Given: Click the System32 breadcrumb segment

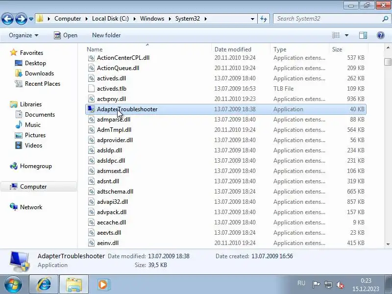Looking at the screenshot, I should (188, 19).
